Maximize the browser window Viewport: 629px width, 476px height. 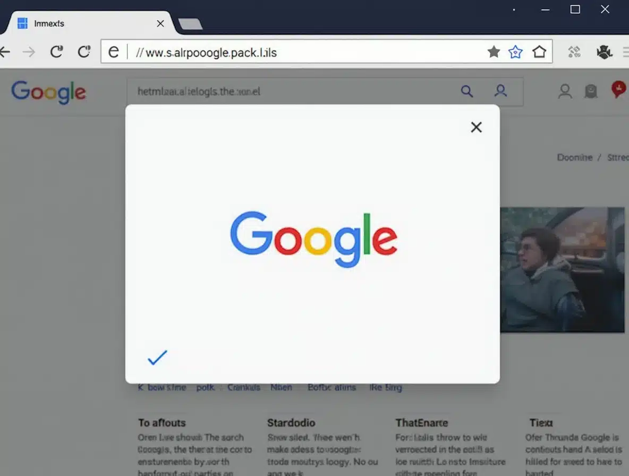tap(575, 9)
